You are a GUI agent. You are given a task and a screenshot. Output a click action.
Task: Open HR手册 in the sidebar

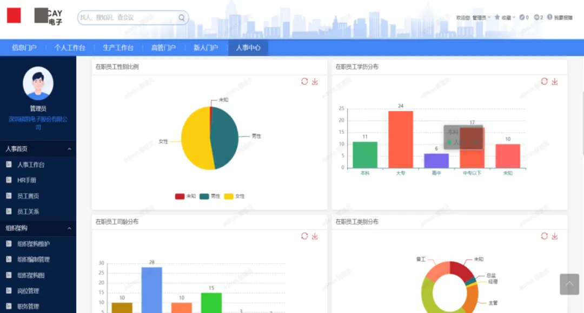(26, 180)
